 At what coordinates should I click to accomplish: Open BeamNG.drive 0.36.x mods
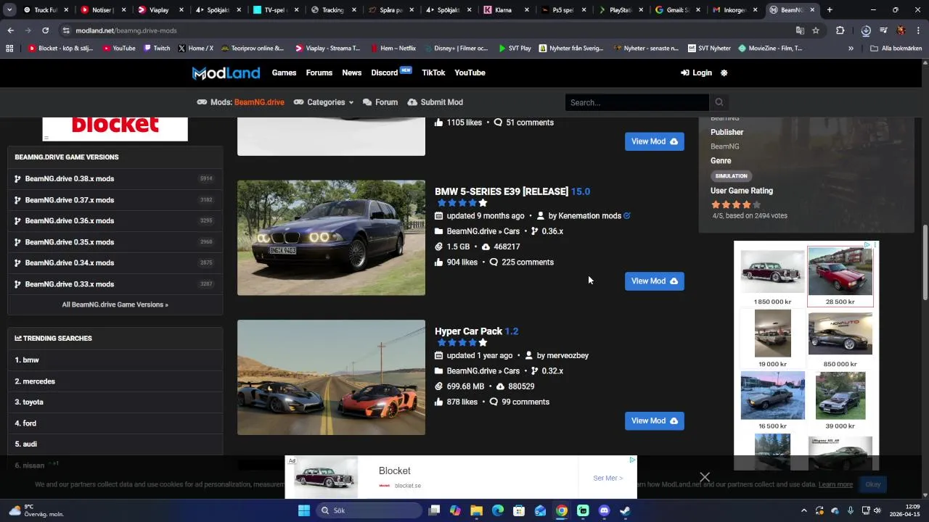coord(115,221)
